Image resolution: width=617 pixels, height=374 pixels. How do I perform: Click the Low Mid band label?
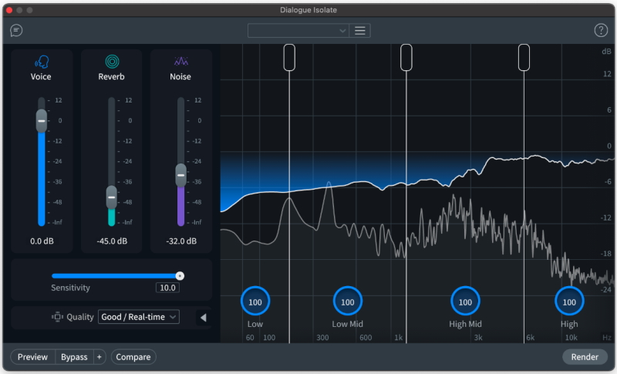tap(348, 324)
